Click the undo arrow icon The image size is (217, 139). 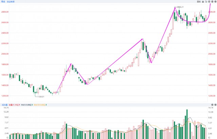(206, 2)
